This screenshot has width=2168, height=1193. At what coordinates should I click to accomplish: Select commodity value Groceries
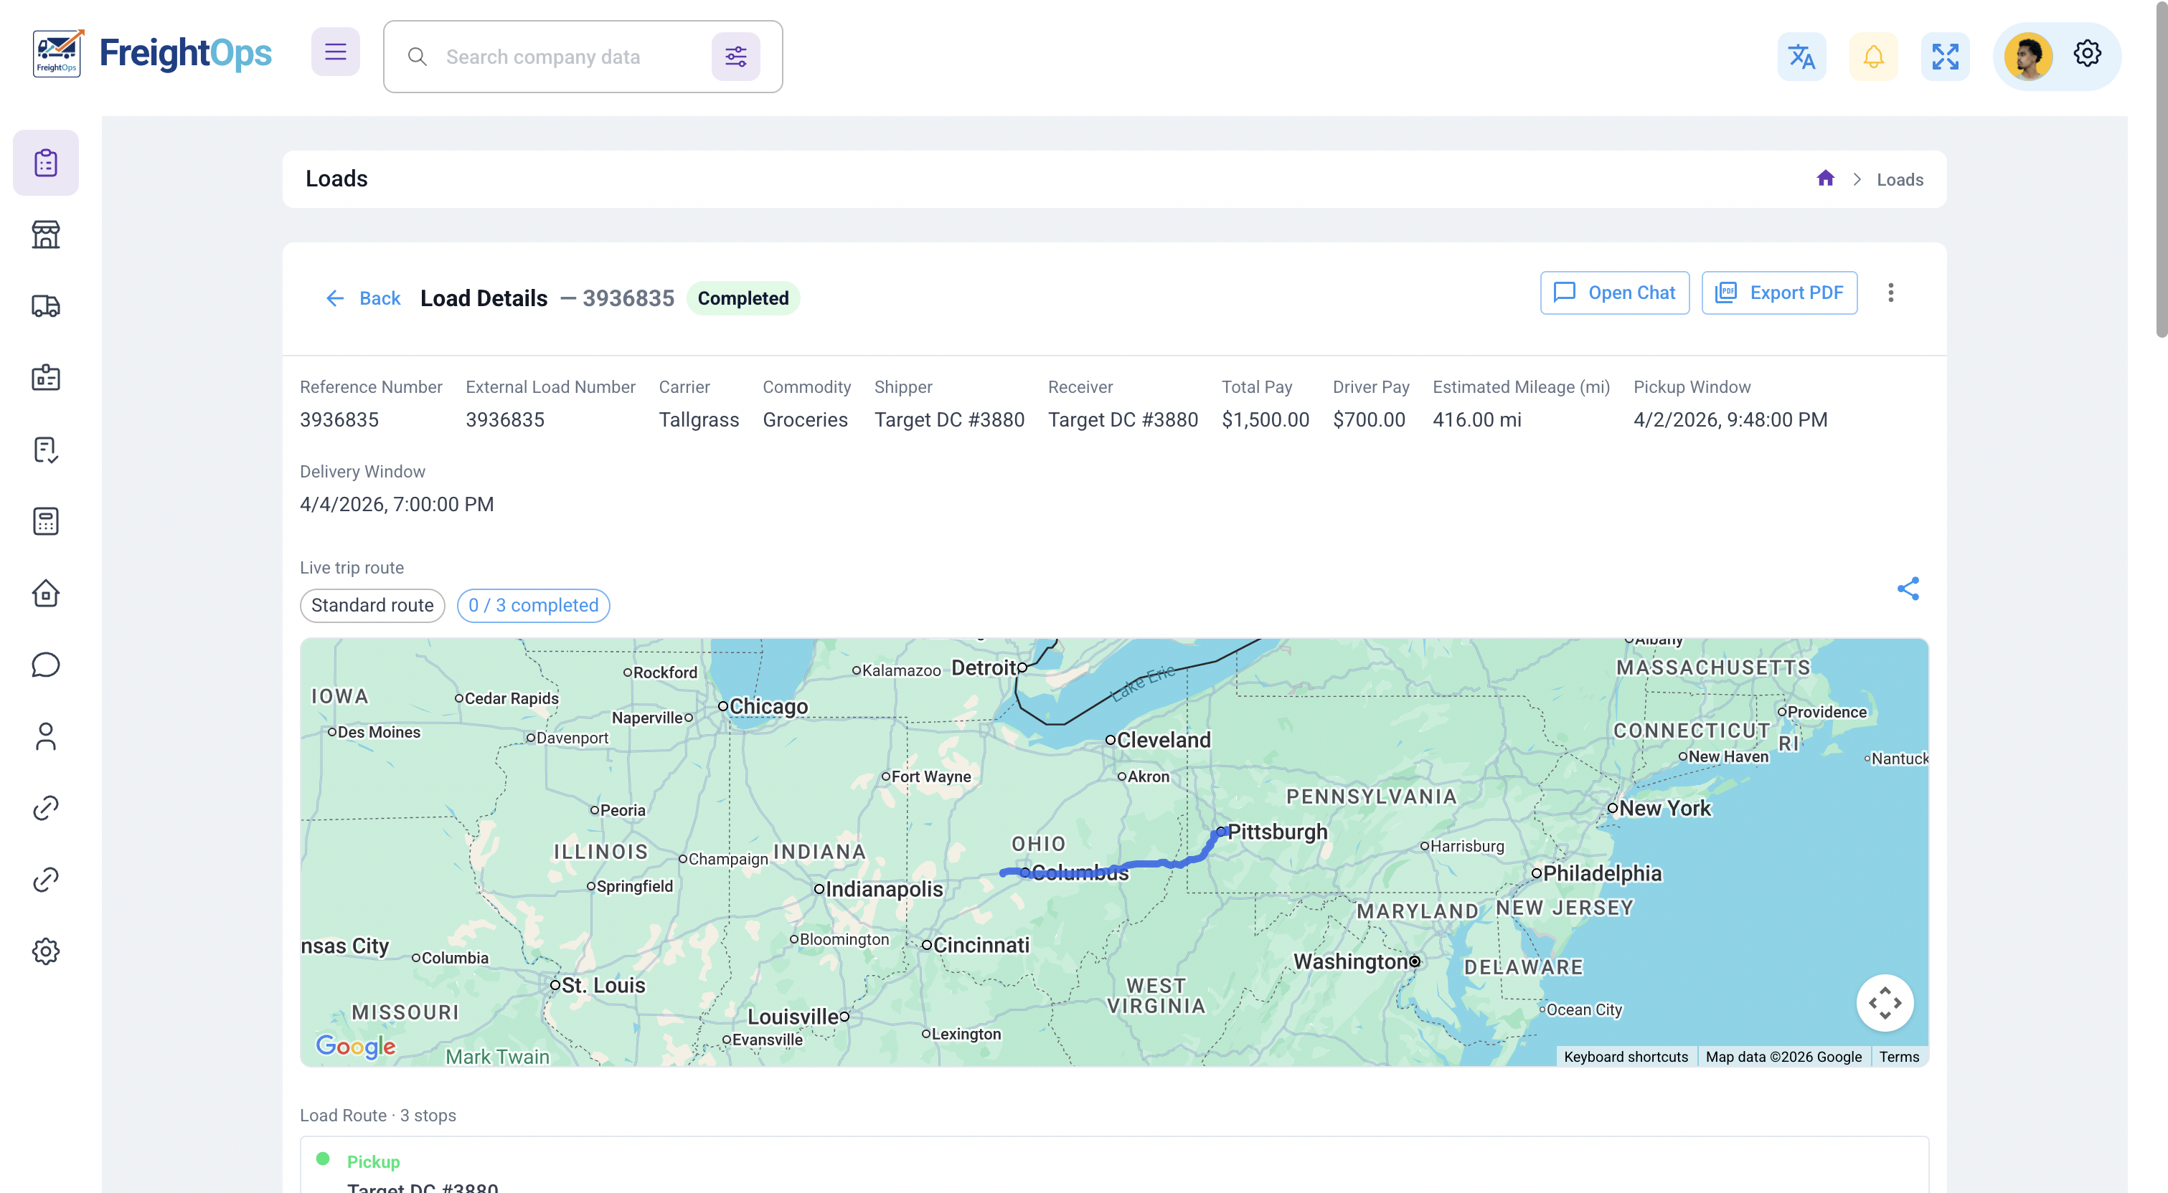(805, 420)
